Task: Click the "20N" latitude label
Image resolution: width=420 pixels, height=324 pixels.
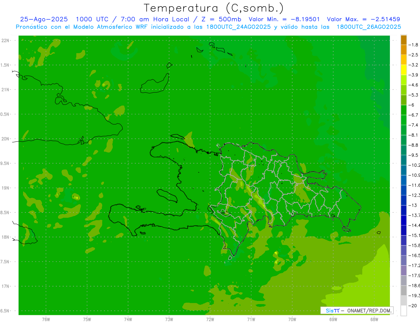Action: pyautogui.click(x=5, y=139)
